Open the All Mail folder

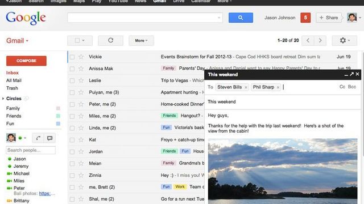coord(14,80)
